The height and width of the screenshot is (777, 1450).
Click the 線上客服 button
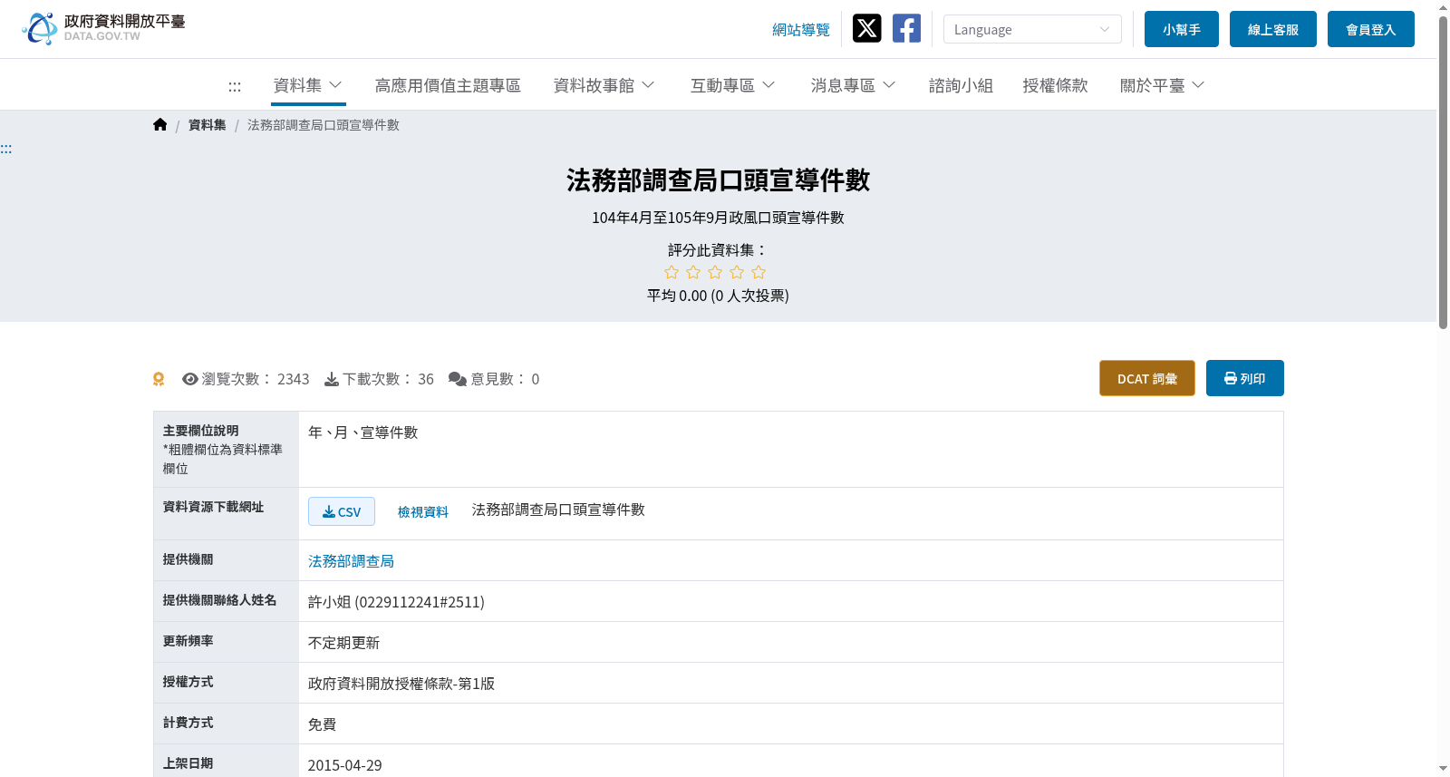[1273, 29]
